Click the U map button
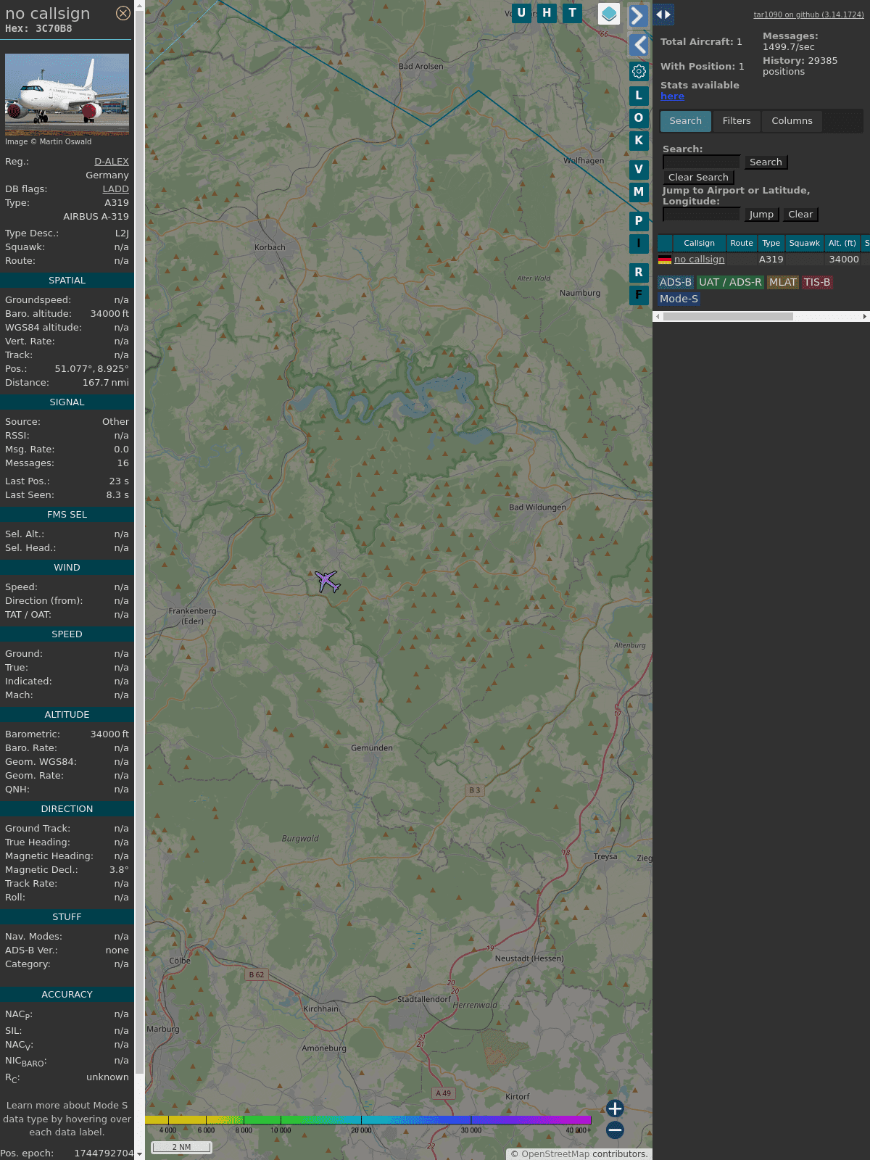870x1160 pixels. (x=521, y=13)
